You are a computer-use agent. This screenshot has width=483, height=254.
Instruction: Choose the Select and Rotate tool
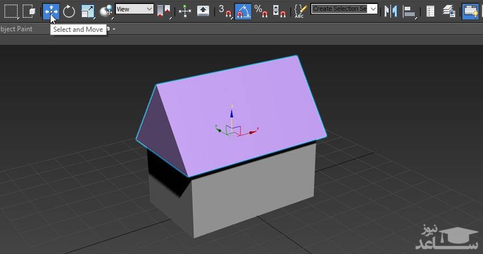69,10
